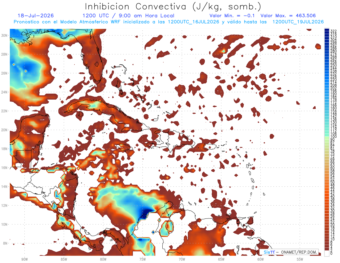Screen dimensions: 340x263
Task: Click the '24N' latitude label
Action: (4, 92)
